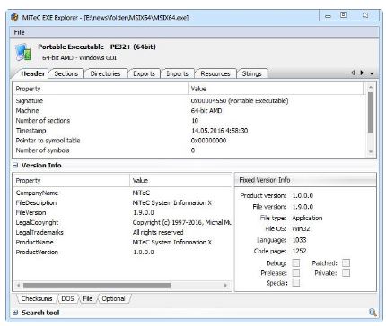
Task: Click the Product version 1.0.0.0 value
Action: point(303,196)
